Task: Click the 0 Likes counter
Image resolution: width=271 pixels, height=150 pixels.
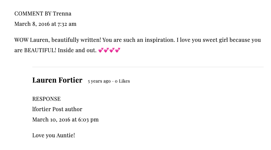Action: [x=122, y=81]
